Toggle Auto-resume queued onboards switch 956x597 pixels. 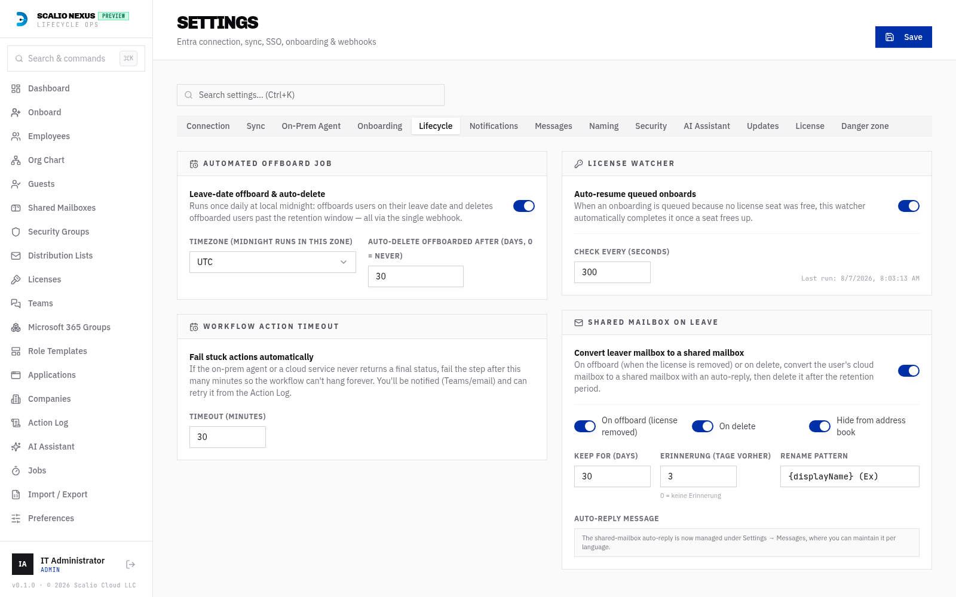[909, 206]
